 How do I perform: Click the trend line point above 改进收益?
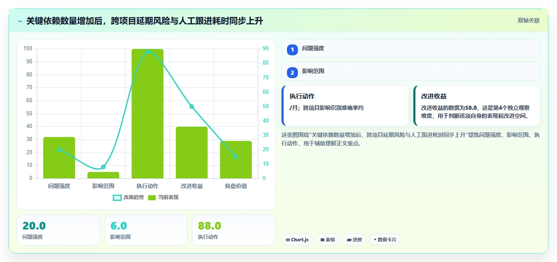tap(192, 106)
